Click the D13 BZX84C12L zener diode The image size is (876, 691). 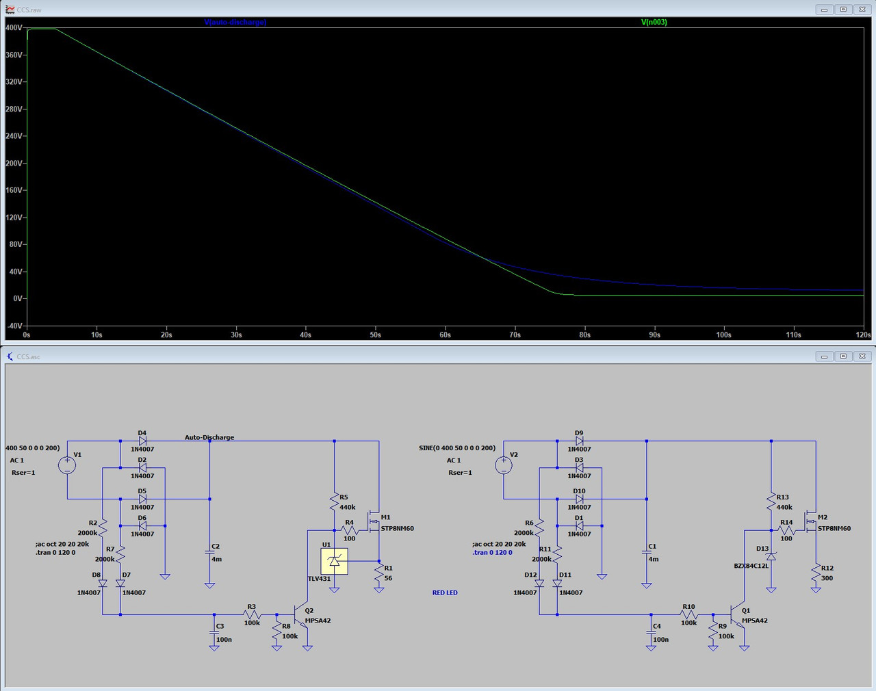pos(771,556)
